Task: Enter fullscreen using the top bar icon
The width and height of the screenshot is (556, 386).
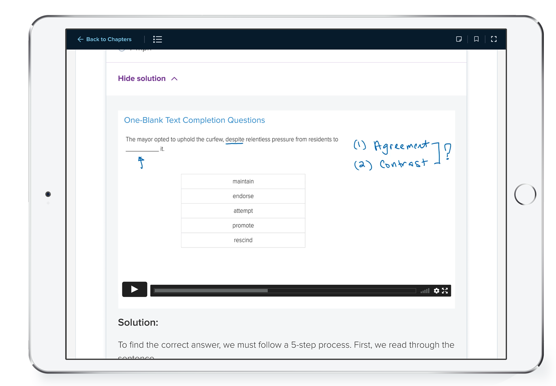Action: [x=494, y=39]
